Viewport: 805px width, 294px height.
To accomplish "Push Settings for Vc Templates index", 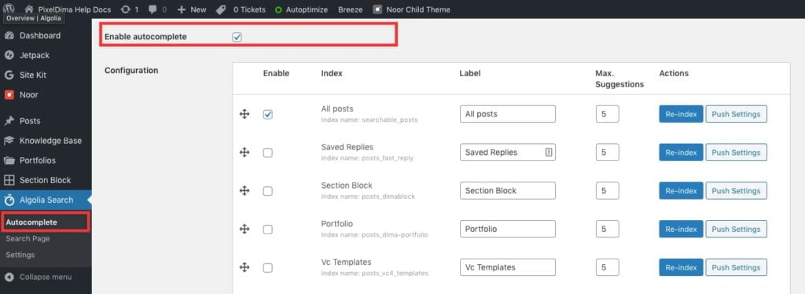I will pyautogui.click(x=736, y=267).
